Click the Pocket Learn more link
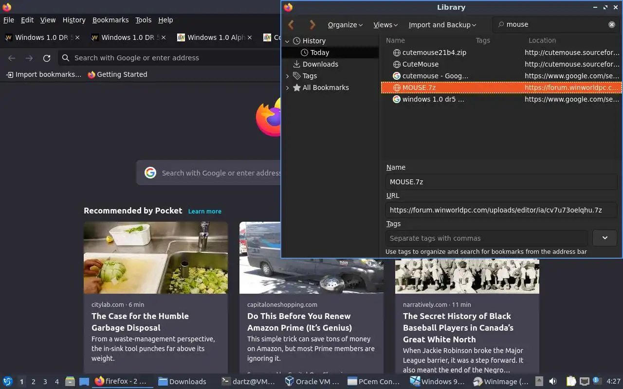 [x=205, y=211]
